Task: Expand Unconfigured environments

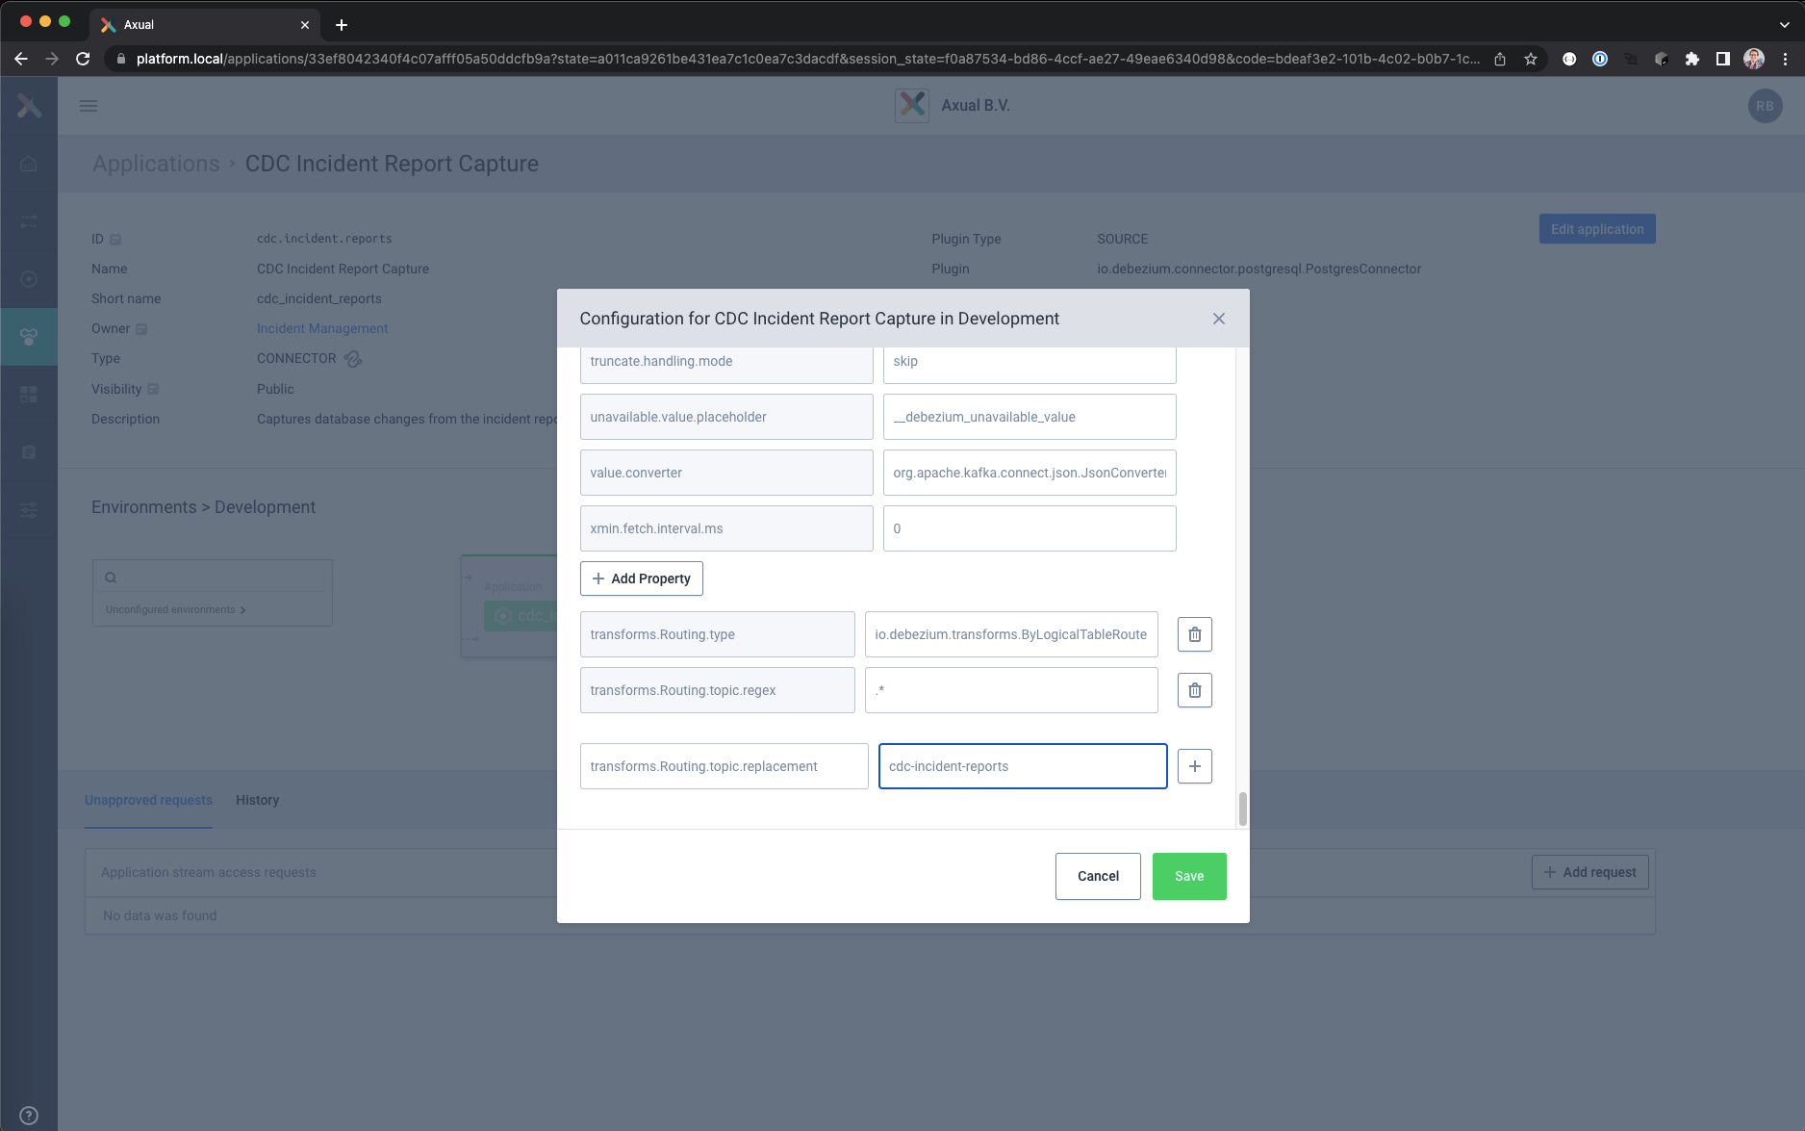Action: pyautogui.click(x=175, y=609)
